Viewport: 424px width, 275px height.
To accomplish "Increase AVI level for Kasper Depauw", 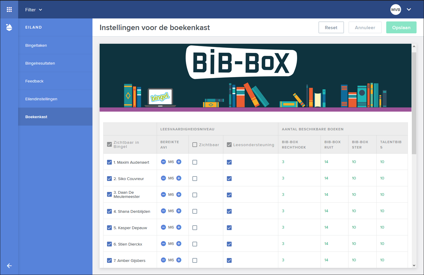I will [179, 227].
